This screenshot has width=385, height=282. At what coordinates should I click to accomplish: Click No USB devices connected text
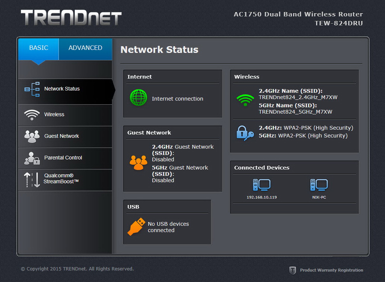[x=168, y=227]
